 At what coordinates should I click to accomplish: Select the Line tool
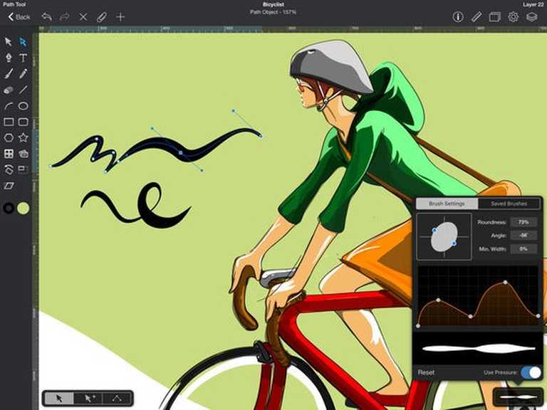[23, 90]
